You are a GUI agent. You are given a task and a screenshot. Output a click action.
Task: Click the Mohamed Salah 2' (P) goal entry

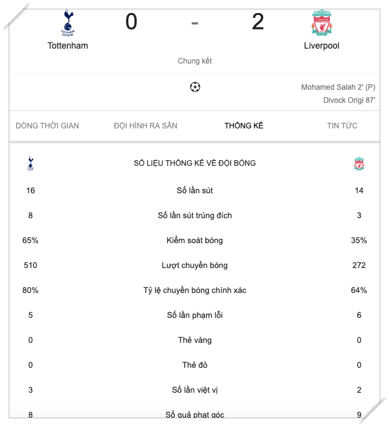click(x=338, y=87)
